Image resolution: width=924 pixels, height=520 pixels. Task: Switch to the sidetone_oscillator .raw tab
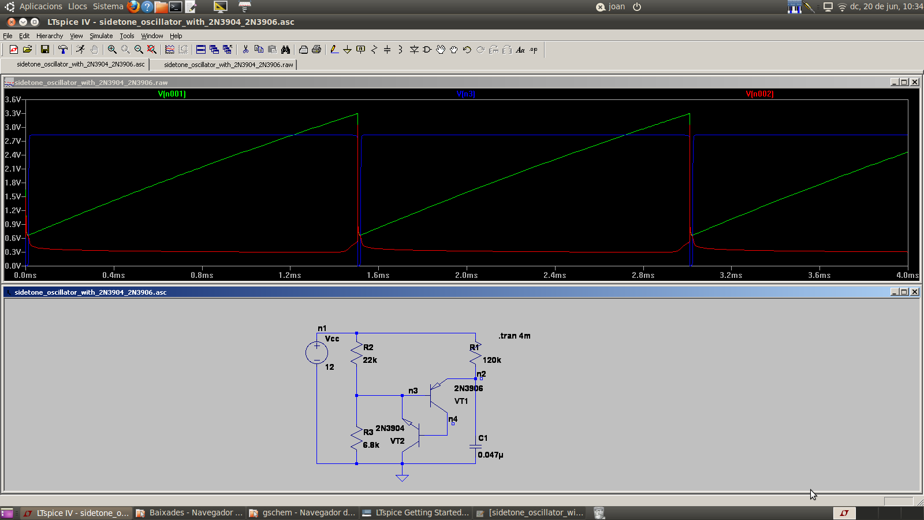pos(228,65)
